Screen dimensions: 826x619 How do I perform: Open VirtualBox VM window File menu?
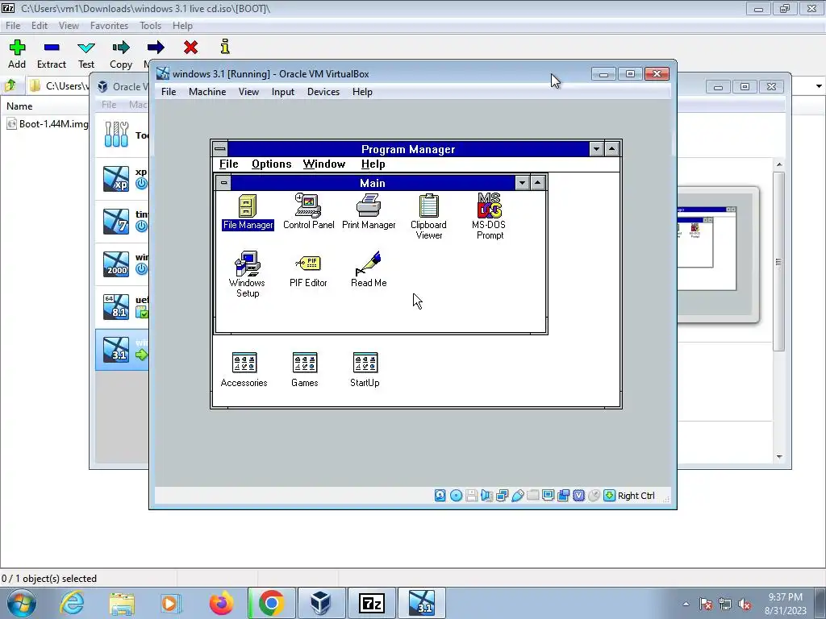(169, 92)
